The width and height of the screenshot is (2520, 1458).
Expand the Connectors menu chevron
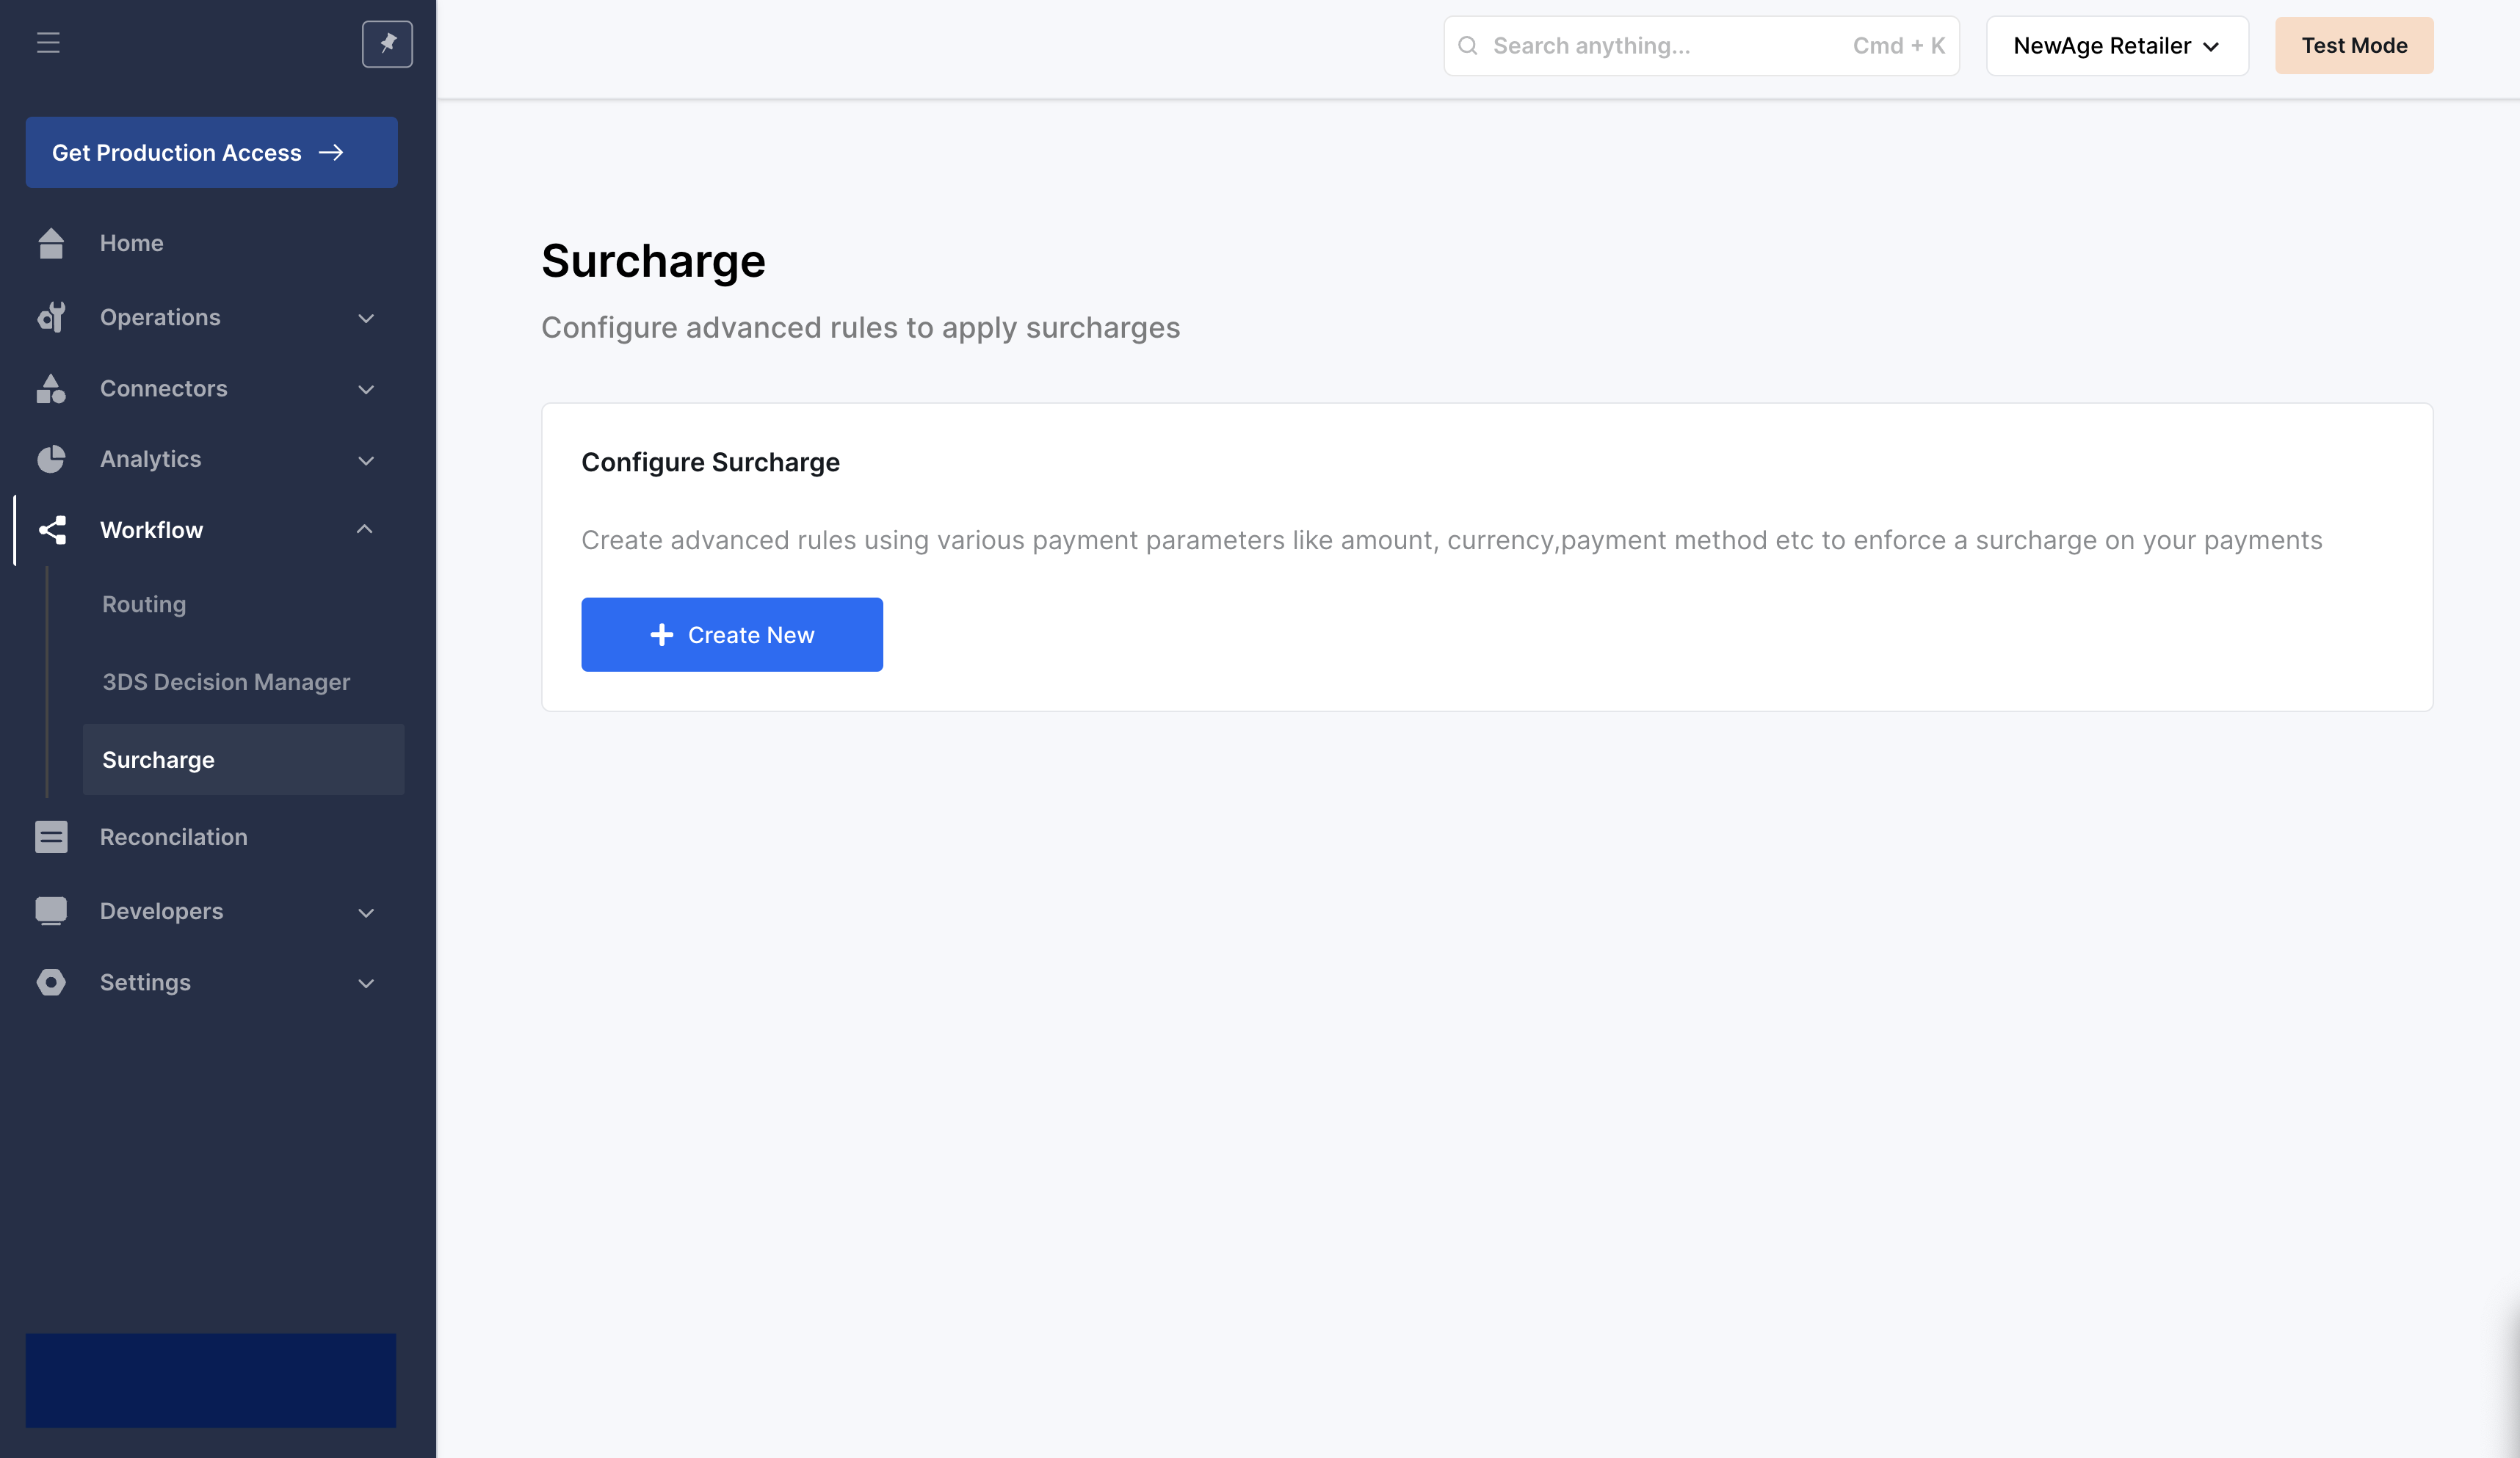[x=366, y=389]
